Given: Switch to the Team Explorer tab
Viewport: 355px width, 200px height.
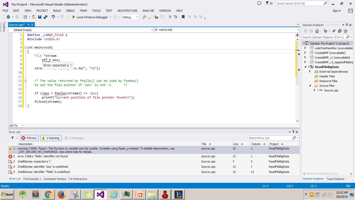Looking at the screenshot, I should click(336, 179).
